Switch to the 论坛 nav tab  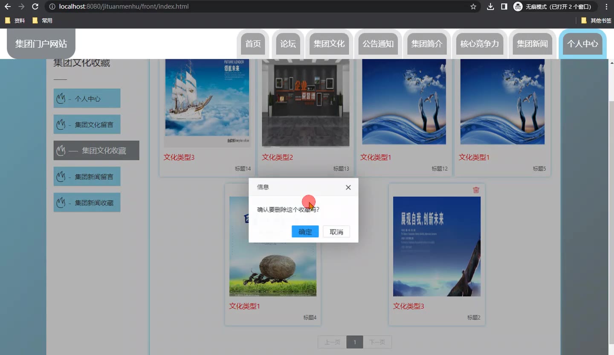(288, 44)
